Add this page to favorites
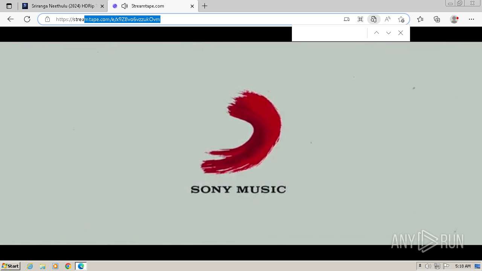This screenshot has height=271, width=482. coord(401,19)
